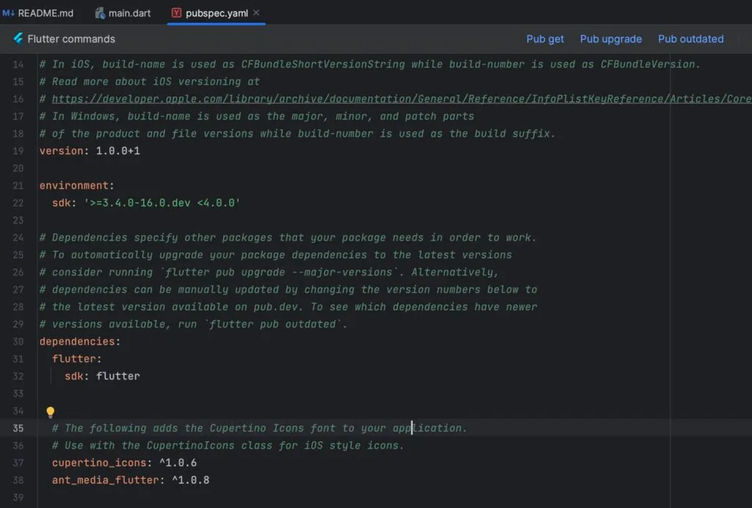Viewport: 752px width, 508px height.
Task: Open the main.dart tab
Action: (123, 13)
